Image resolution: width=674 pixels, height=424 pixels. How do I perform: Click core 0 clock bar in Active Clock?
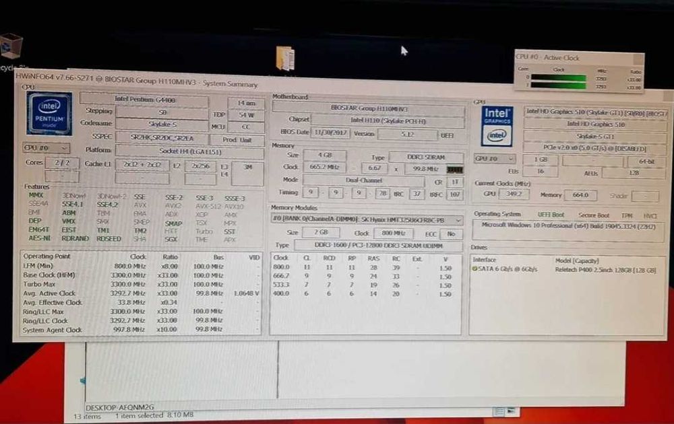[558, 77]
